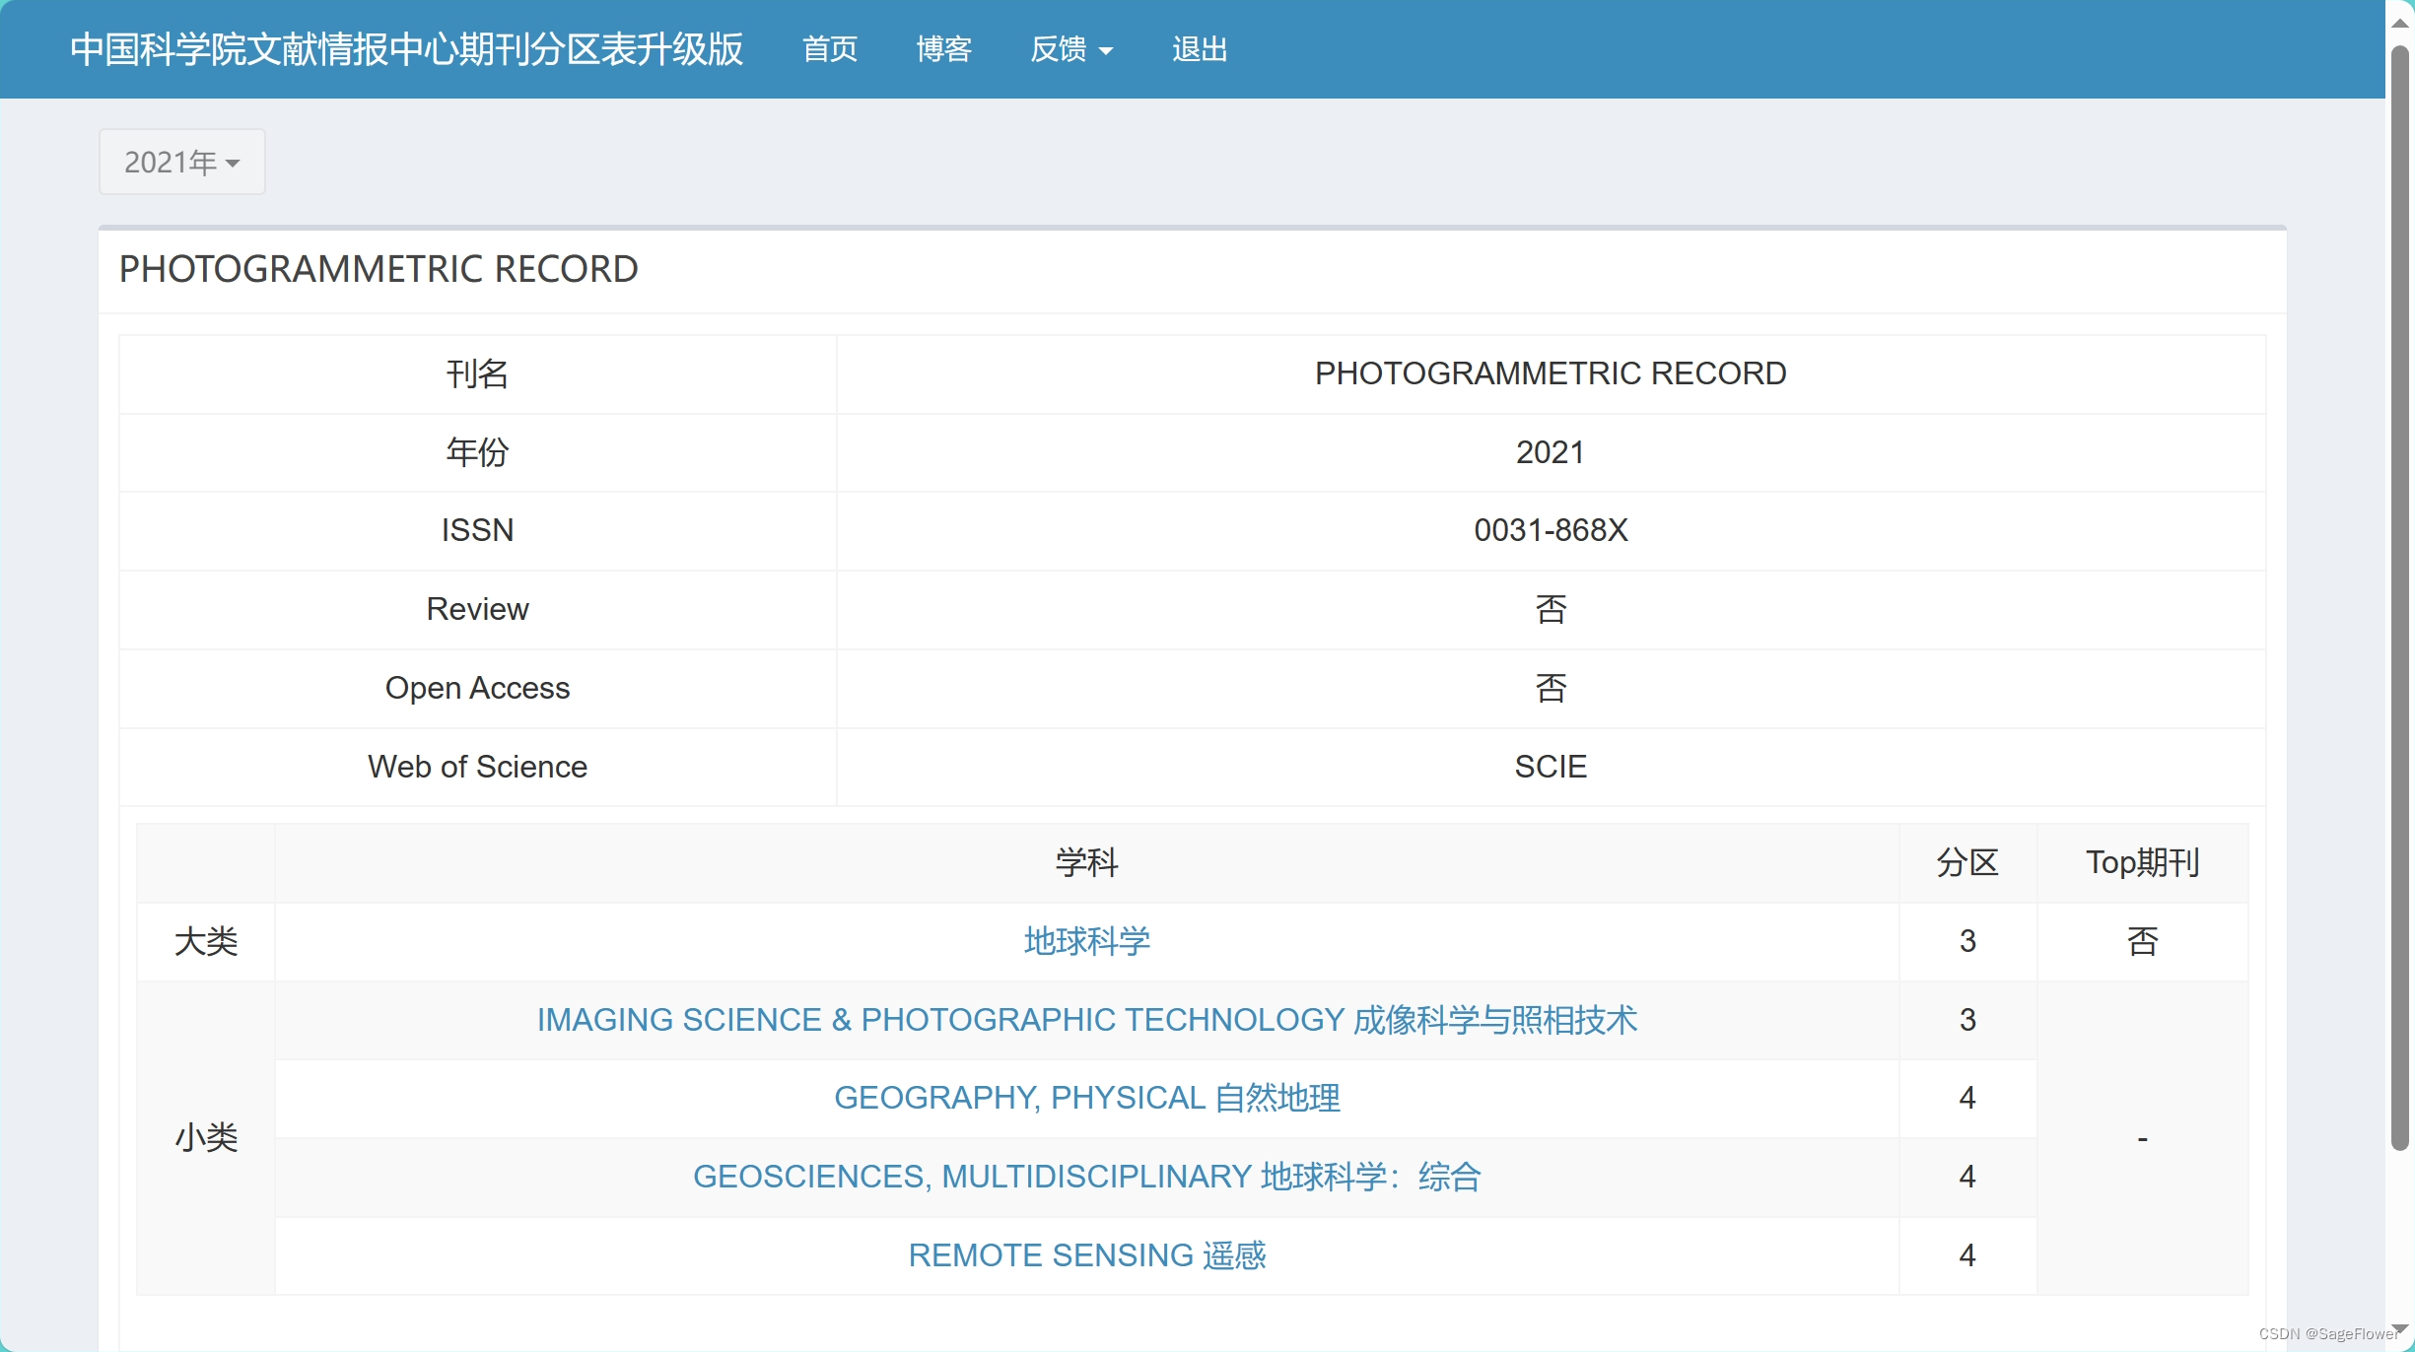Click the 年份 value 2021
The image size is (2415, 1352).
[x=1551, y=452]
